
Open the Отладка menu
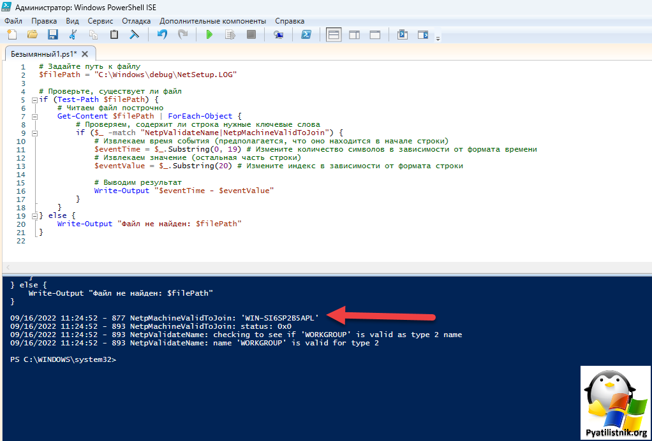[x=137, y=21]
